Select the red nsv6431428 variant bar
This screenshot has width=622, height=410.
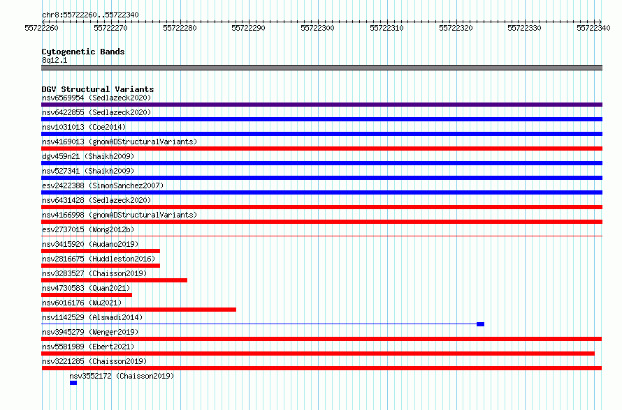pyautogui.click(x=321, y=207)
